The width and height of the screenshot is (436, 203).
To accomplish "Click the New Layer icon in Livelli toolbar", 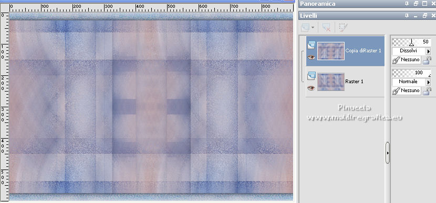I will [x=305, y=27].
